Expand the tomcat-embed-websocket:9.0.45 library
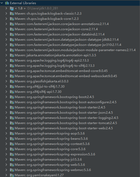The height and width of the screenshot is (177, 140). pos(6,76)
